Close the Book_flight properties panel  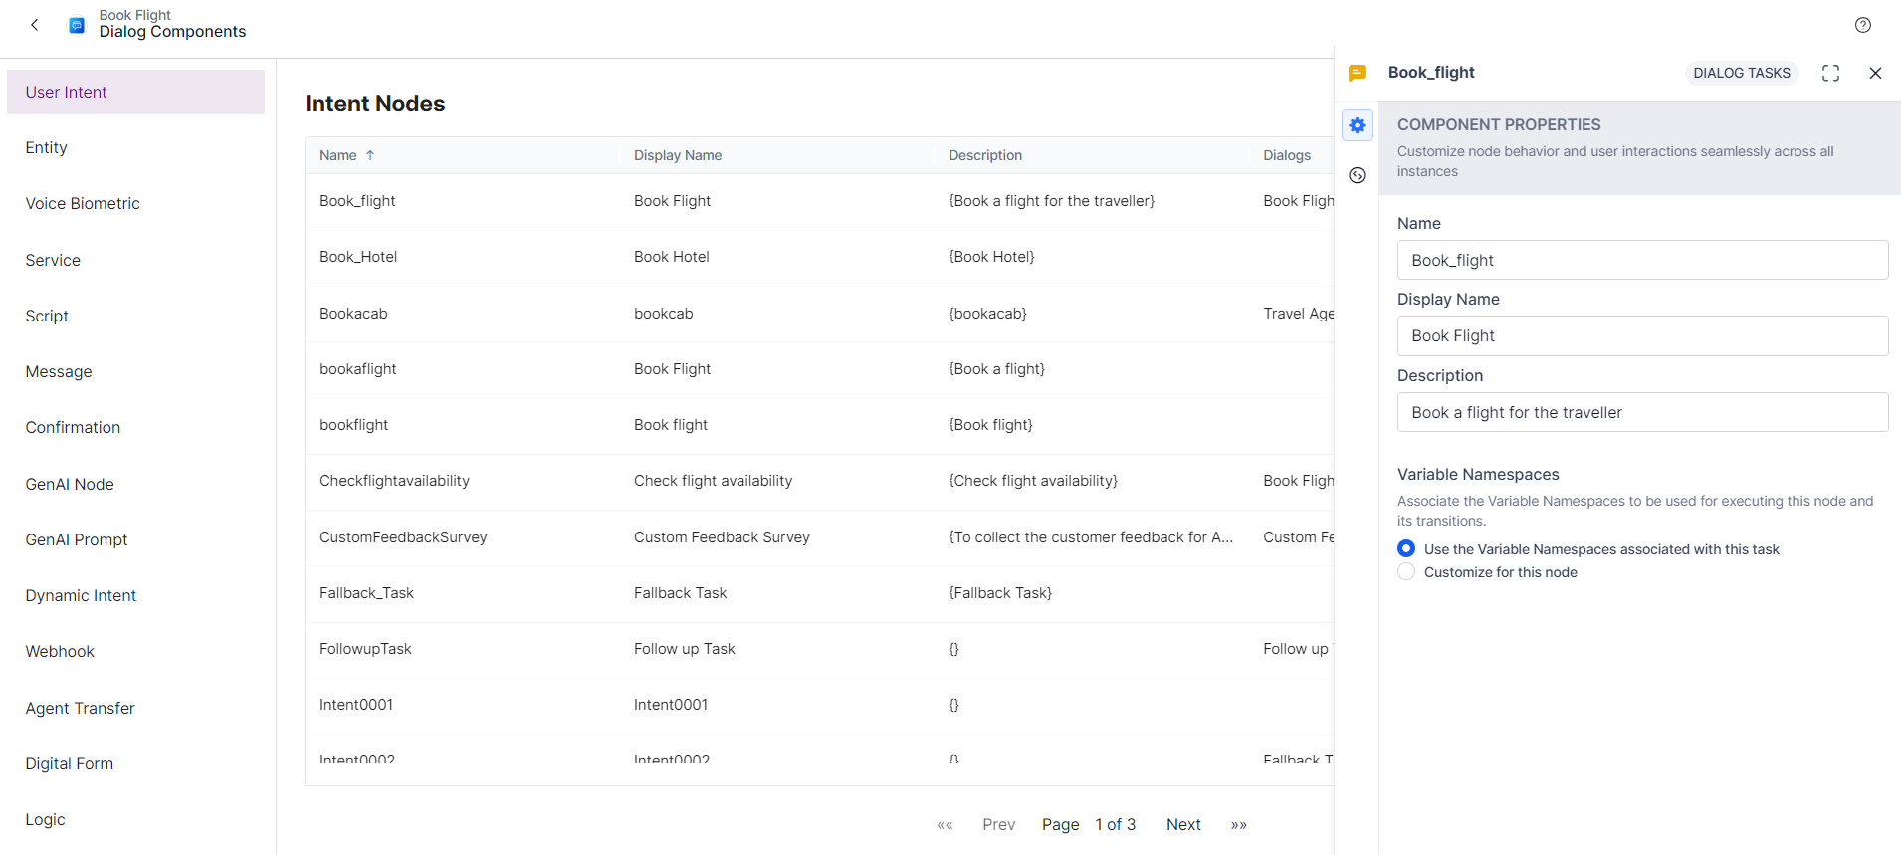pyautogui.click(x=1874, y=73)
